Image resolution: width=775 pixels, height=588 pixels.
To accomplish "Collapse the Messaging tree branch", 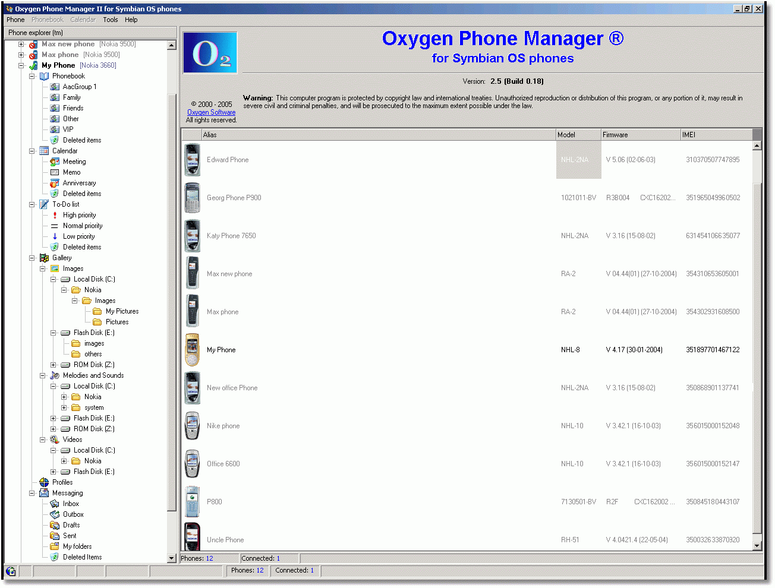I will 32,493.
